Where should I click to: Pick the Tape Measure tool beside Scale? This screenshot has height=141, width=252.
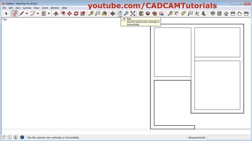tap(91, 14)
